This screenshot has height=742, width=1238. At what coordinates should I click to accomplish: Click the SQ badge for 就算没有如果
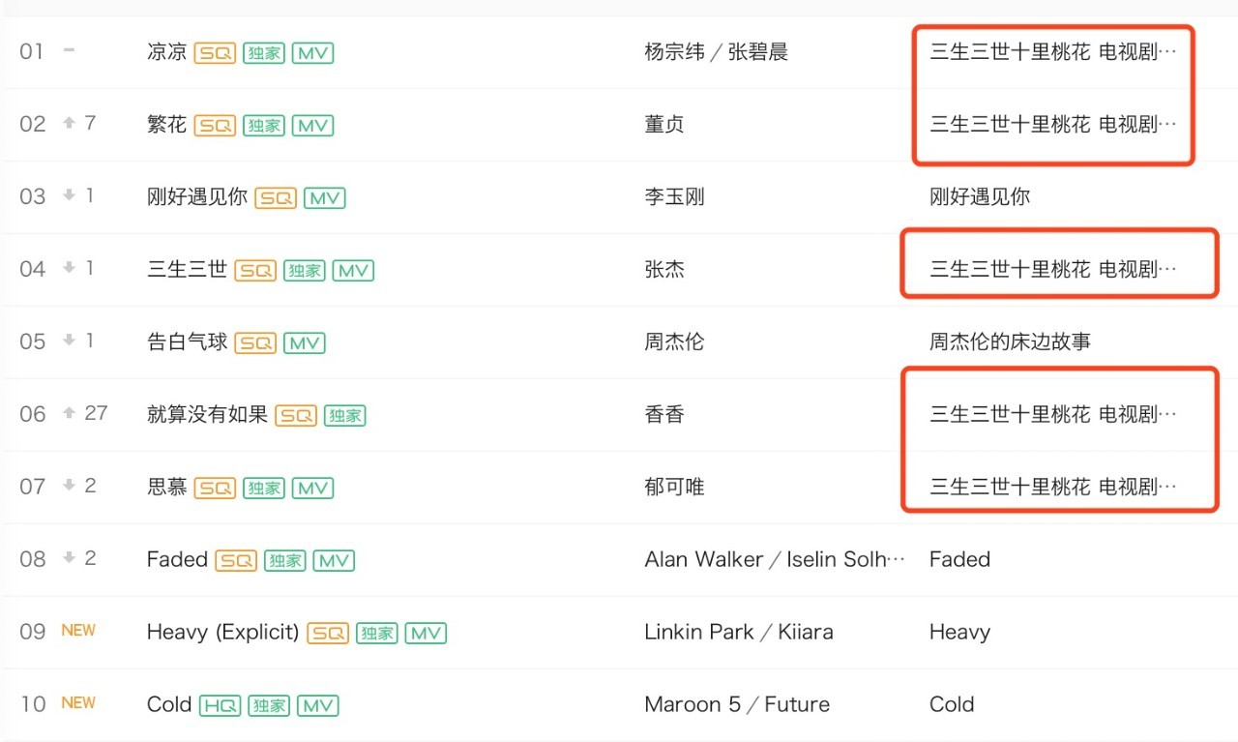[296, 416]
